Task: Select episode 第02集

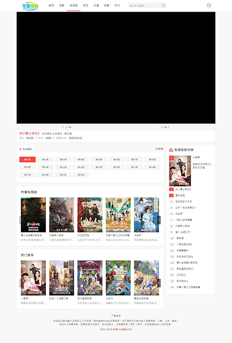Action: tap(45, 160)
